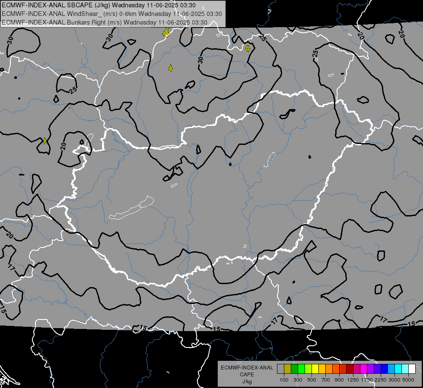Screen dimensions: 423x388
Task: Click the CAPE word in the legend box
Action: 247,375
